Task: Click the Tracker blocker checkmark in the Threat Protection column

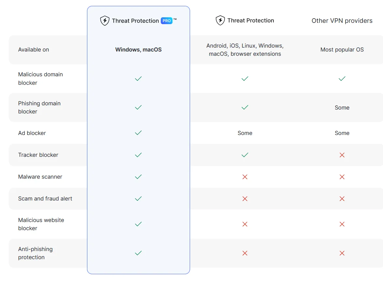Action: tap(245, 155)
